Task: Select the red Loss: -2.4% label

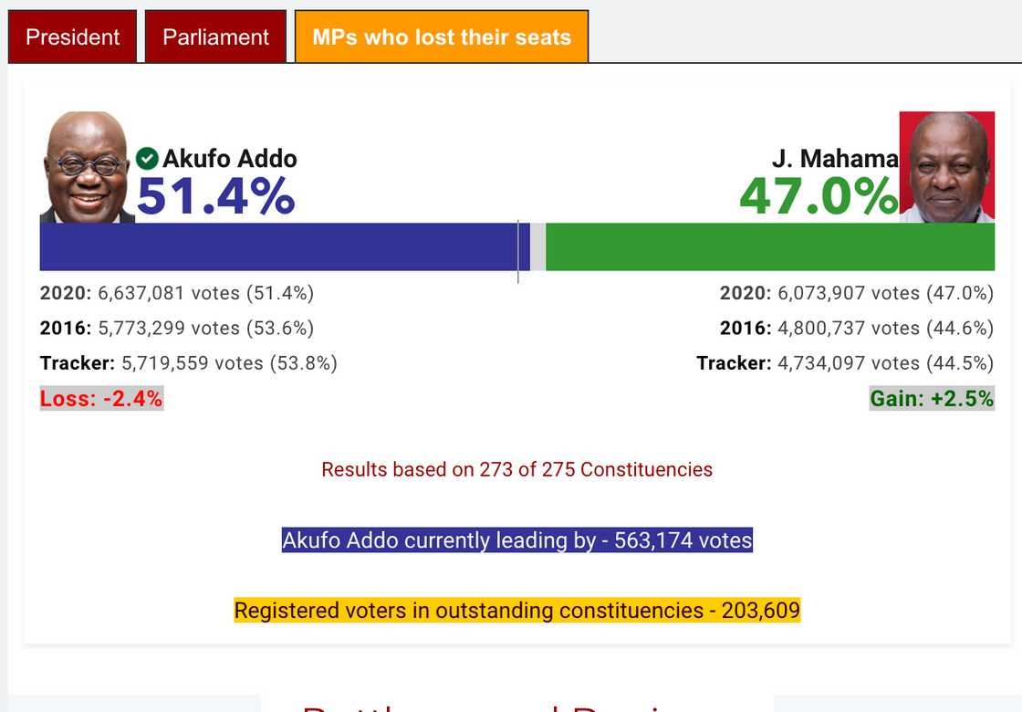Action: click(101, 398)
